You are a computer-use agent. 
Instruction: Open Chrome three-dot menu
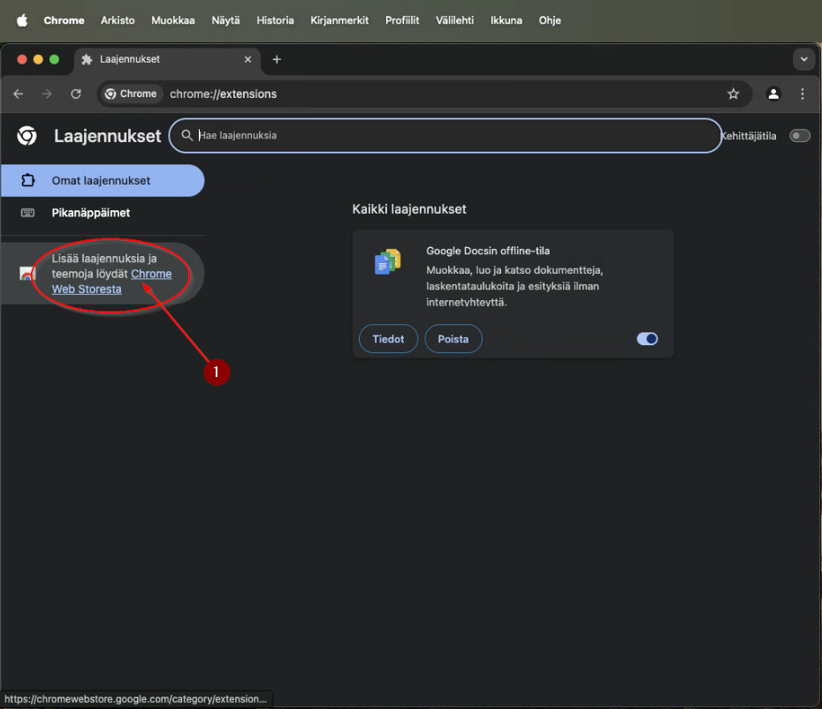click(x=802, y=94)
